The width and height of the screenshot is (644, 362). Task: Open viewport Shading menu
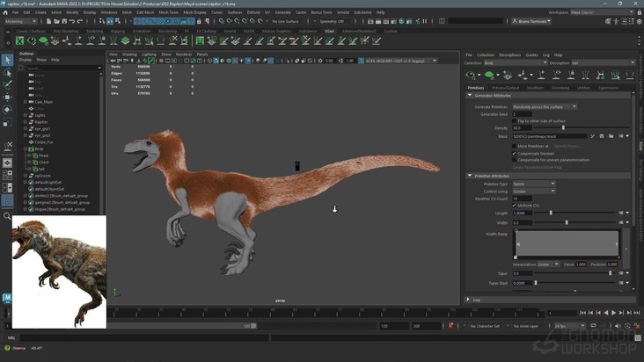tap(129, 54)
